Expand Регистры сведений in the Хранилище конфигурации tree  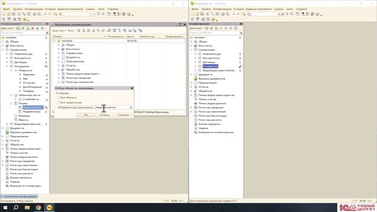pos(58,78)
